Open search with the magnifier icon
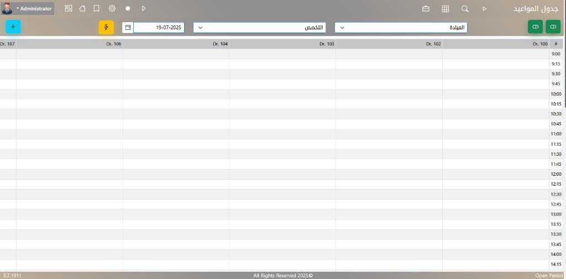 click(x=465, y=9)
